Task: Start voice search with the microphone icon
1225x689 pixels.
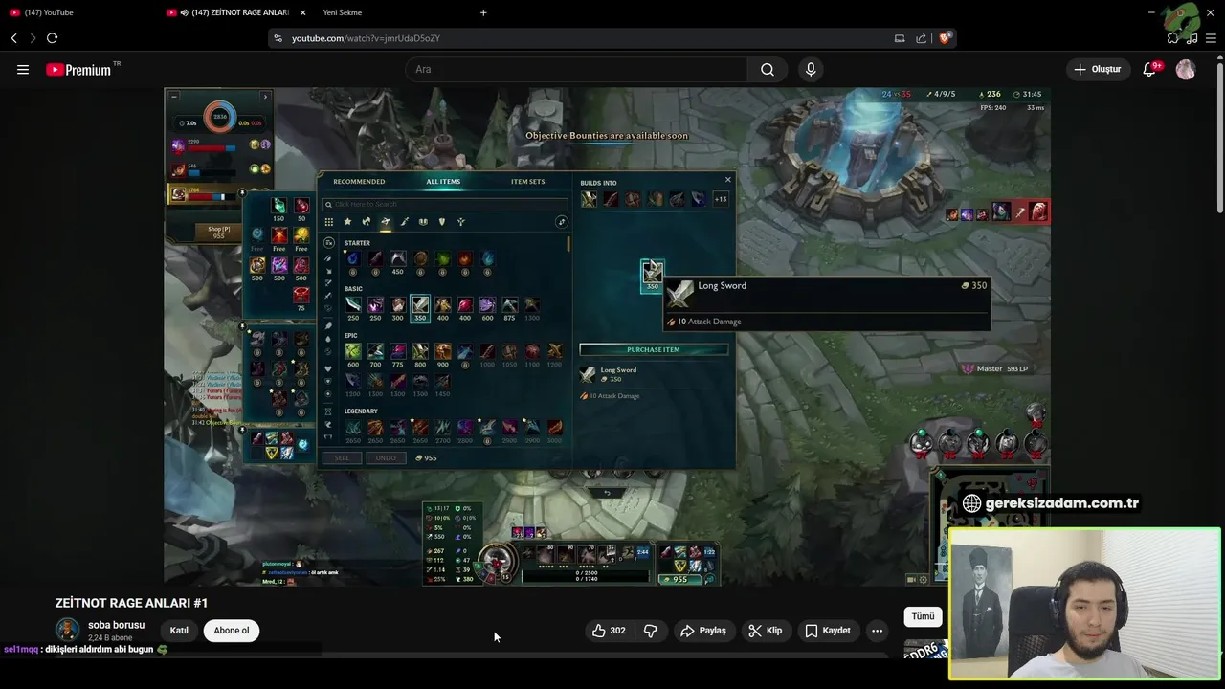Action: tap(811, 69)
